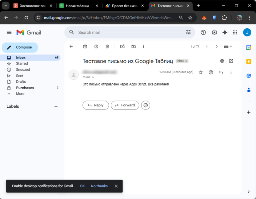Open the Purchases label in sidebar
This screenshot has height=199, width=256.
(x=25, y=88)
